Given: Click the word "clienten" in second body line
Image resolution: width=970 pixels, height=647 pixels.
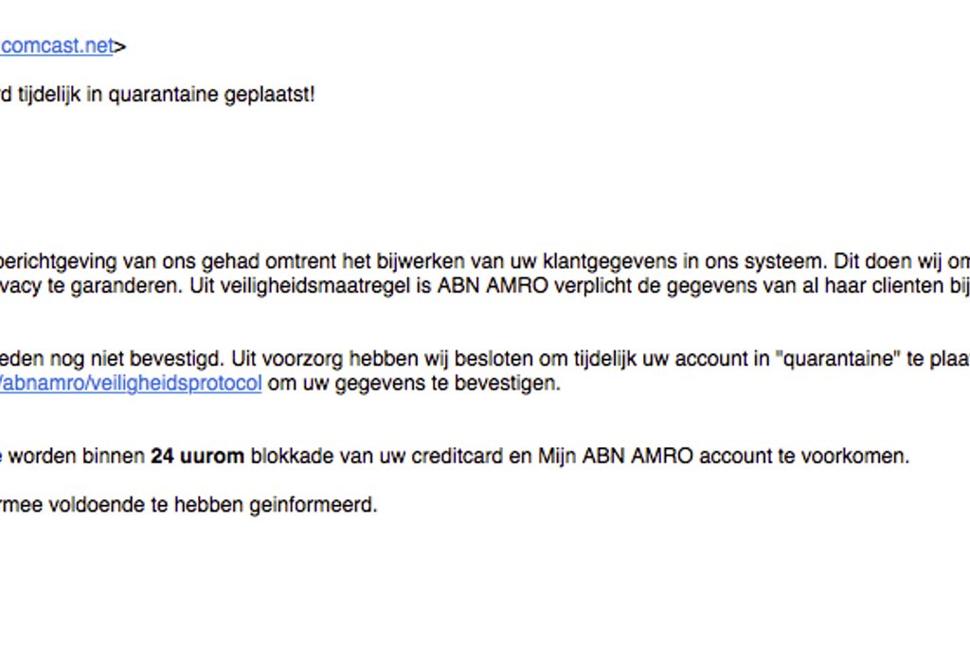Looking at the screenshot, I should [x=901, y=287].
